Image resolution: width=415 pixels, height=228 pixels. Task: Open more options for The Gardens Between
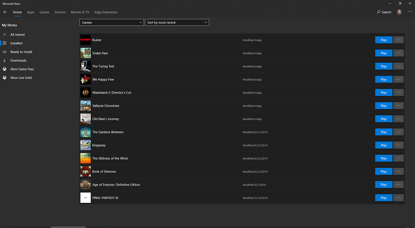tap(398, 132)
